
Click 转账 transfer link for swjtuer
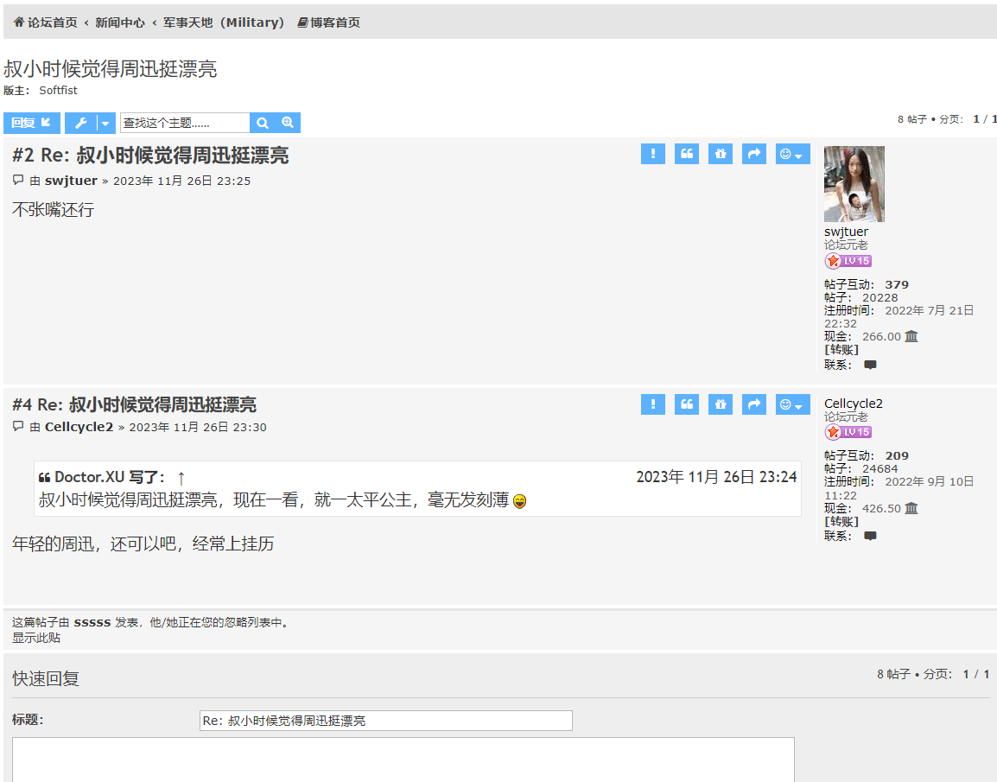pos(841,350)
